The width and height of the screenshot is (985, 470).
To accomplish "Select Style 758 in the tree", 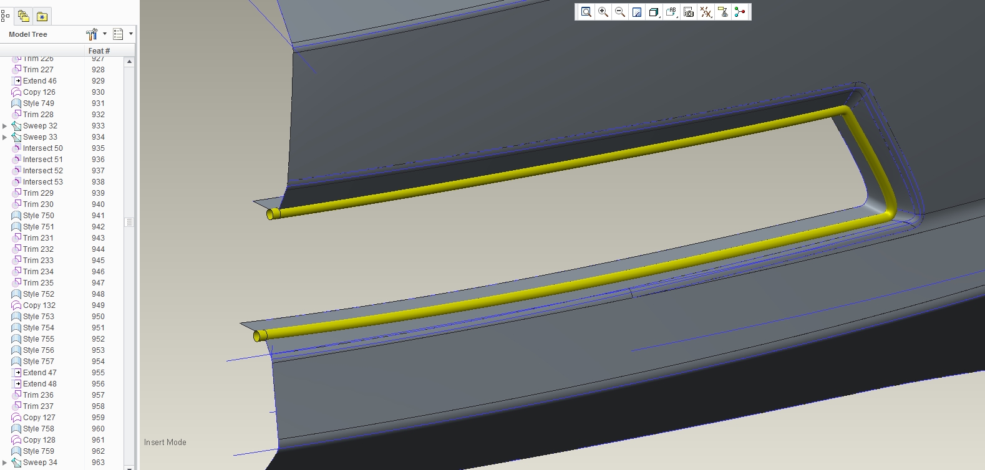I will [x=39, y=429].
